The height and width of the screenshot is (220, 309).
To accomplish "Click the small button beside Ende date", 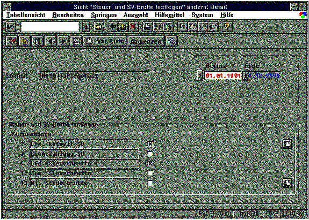I will click(246, 76).
